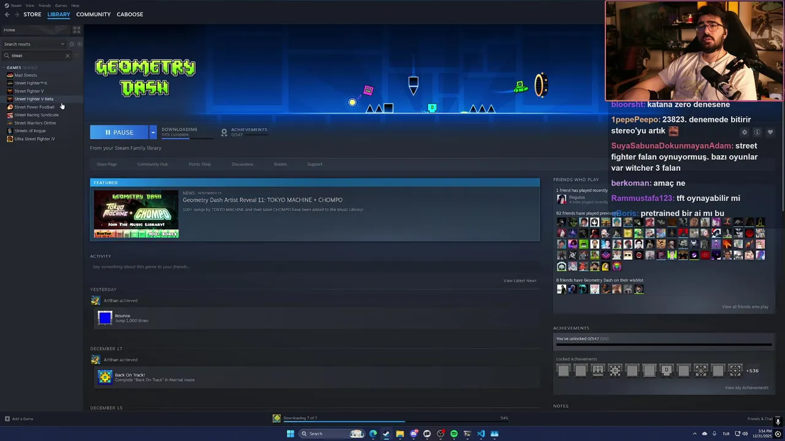Expand the Search results dropdown
The height and width of the screenshot is (441, 785).
coord(34,44)
